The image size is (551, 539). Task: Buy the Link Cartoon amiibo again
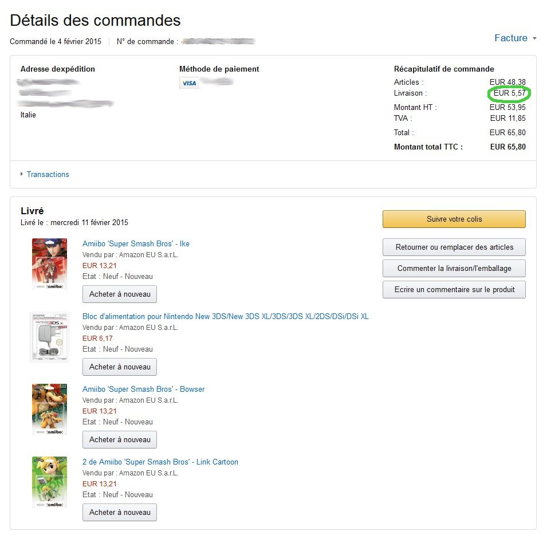point(120,512)
